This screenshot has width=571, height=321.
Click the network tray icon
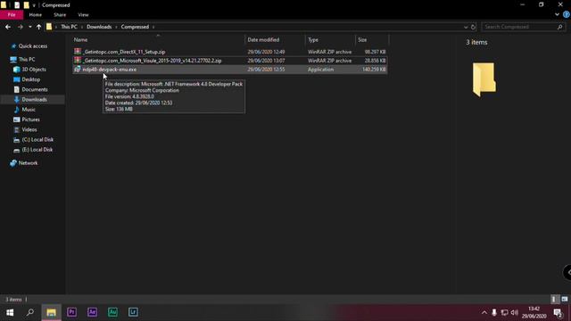click(504, 313)
